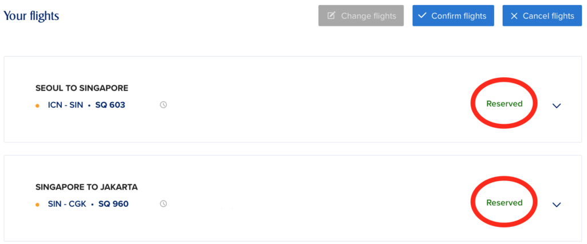Expand the Singapore to Jakarta flight details
This screenshot has height=244, width=587.
[556, 204]
